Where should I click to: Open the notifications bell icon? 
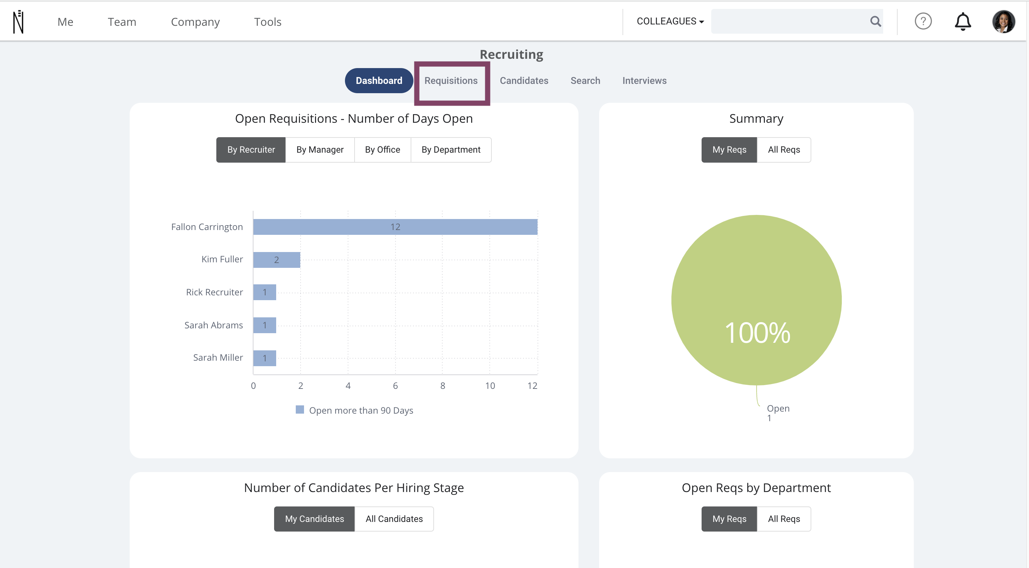(x=963, y=21)
